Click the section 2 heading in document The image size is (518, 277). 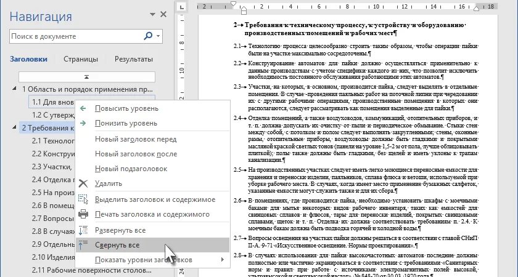click(350, 29)
